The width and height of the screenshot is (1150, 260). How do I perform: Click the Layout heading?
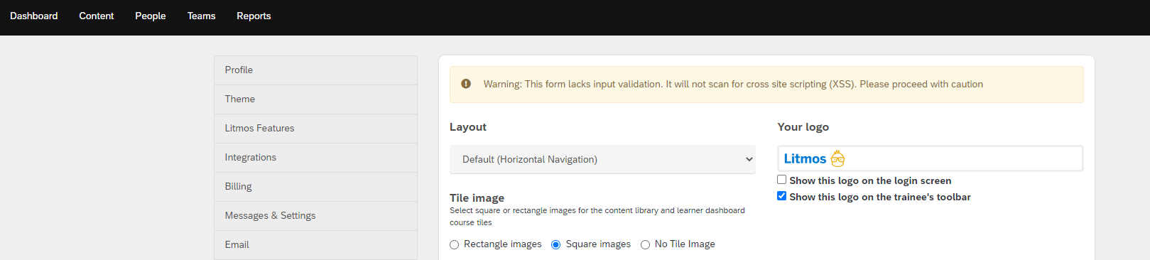click(x=468, y=126)
